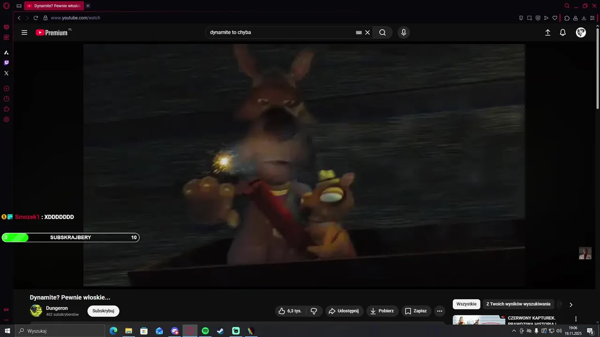Save video with Zapisz button
This screenshot has width=600, height=337.
416,311
